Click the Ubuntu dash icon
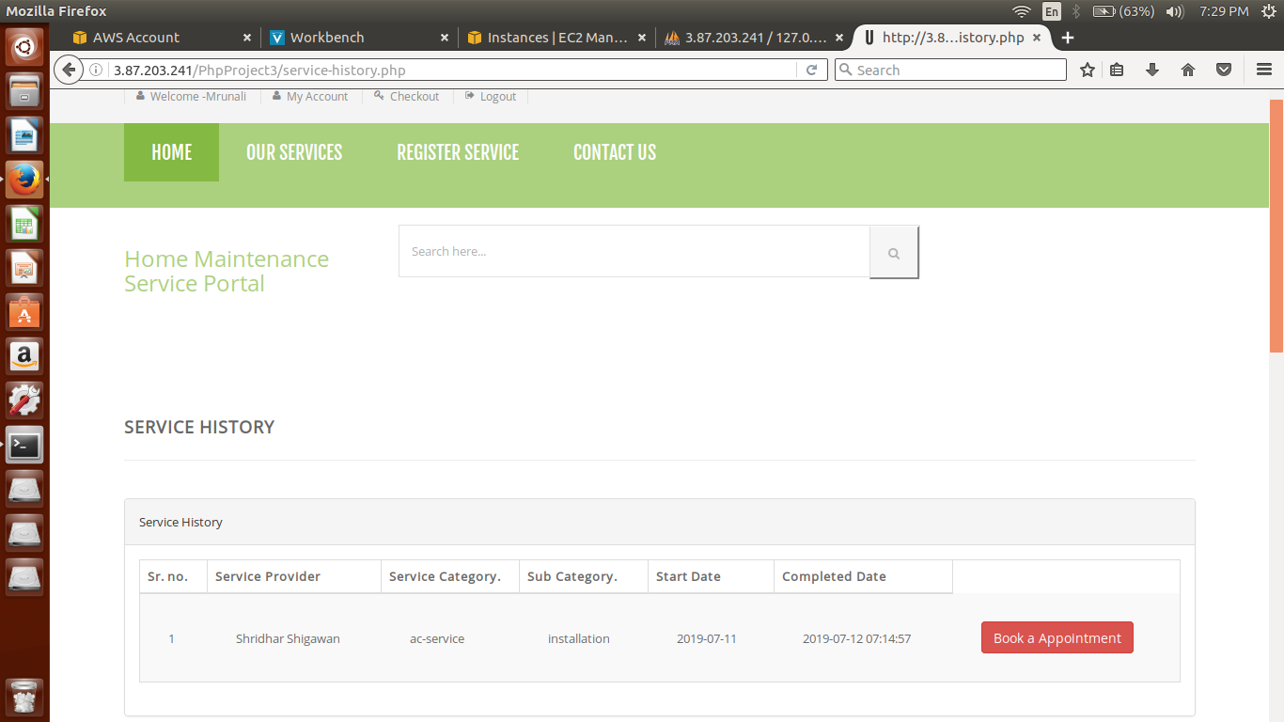1284x722 pixels. [23, 44]
